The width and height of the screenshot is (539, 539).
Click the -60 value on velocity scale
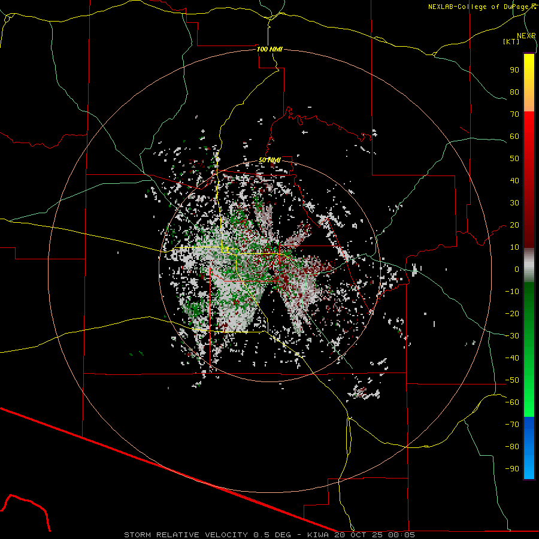point(512,402)
